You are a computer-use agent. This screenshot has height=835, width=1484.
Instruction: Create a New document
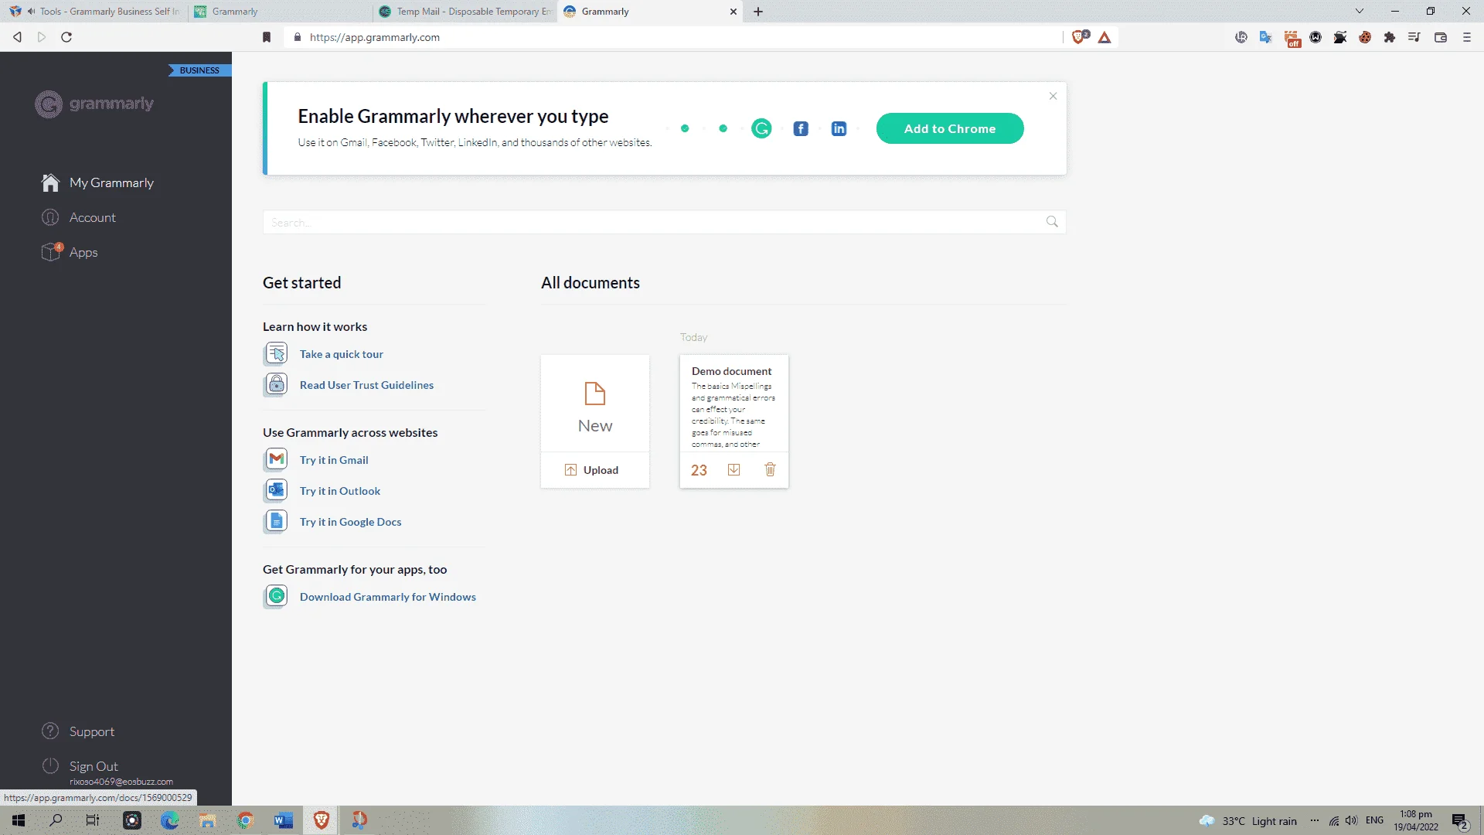[x=595, y=404]
